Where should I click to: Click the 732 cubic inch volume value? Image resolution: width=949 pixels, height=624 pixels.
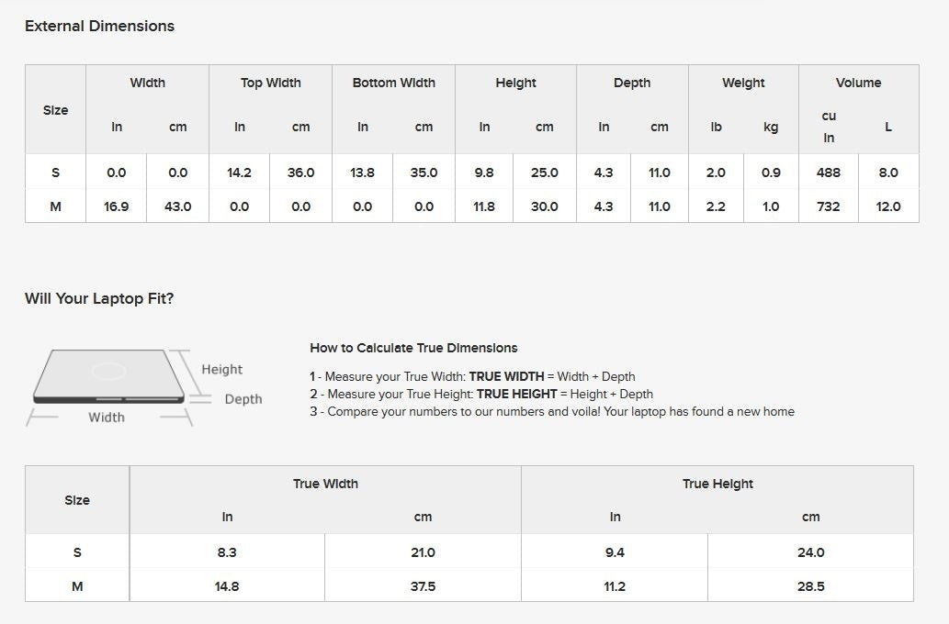[829, 206]
